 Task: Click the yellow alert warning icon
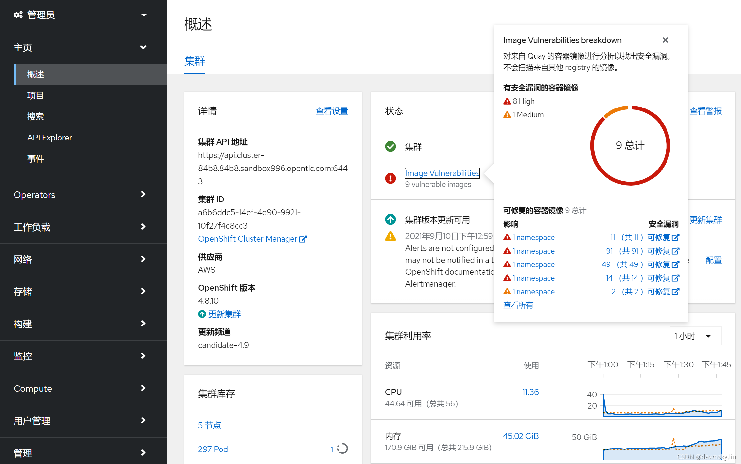click(391, 236)
